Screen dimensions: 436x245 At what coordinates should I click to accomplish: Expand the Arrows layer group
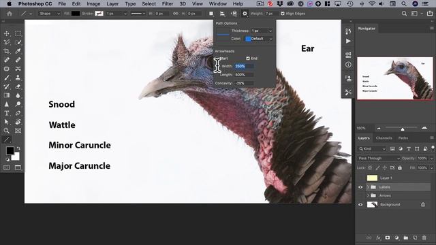click(x=368, y=195)
